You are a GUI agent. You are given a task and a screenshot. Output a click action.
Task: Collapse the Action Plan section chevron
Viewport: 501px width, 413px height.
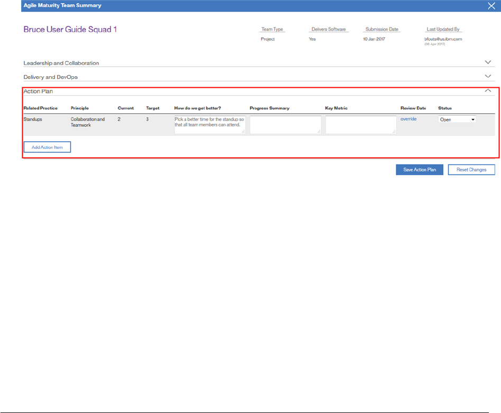[x=488, y=90]
